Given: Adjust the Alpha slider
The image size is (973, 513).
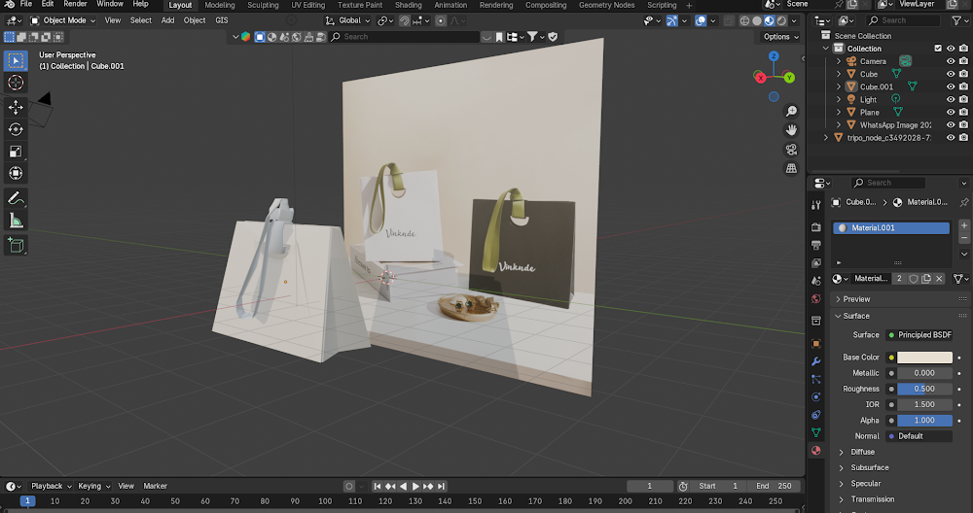Looking at the screenshot, I should pos(924,421).
